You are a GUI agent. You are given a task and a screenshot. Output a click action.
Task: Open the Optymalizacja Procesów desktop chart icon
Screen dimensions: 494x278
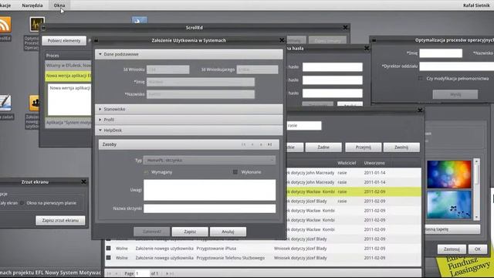pyautogui.click(x=37, y=24)
